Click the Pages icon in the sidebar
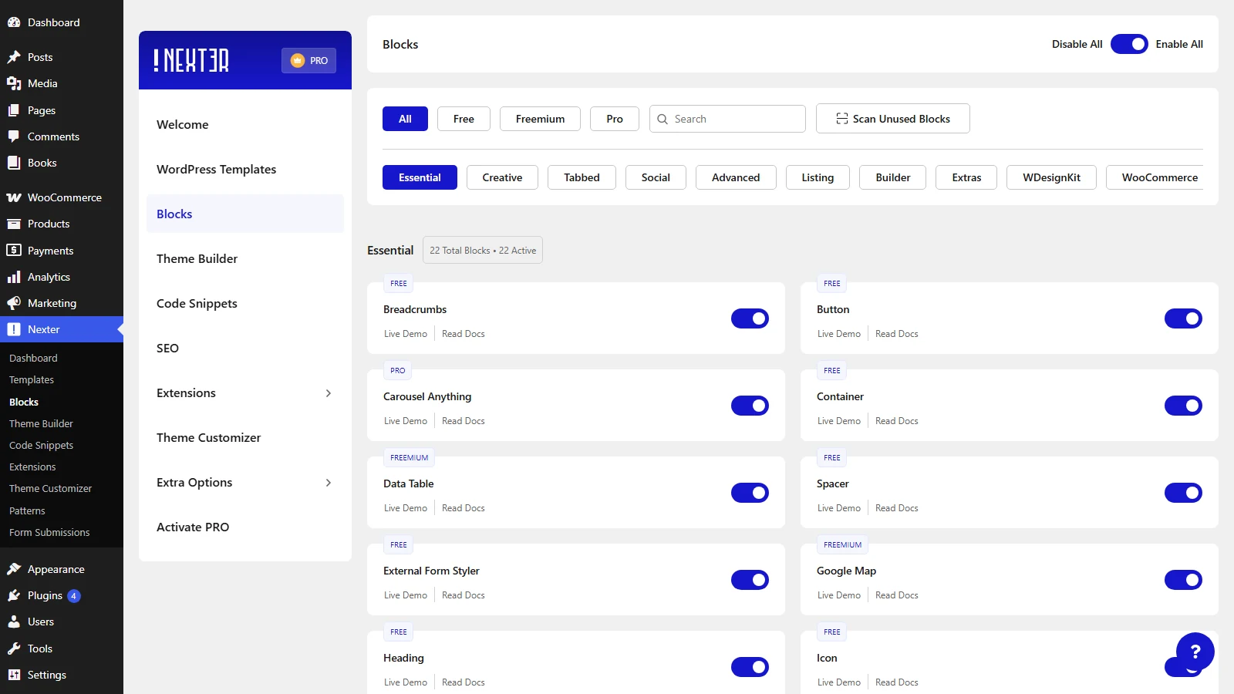Screen dimensions: 1234x694 (x=14, y=110)
